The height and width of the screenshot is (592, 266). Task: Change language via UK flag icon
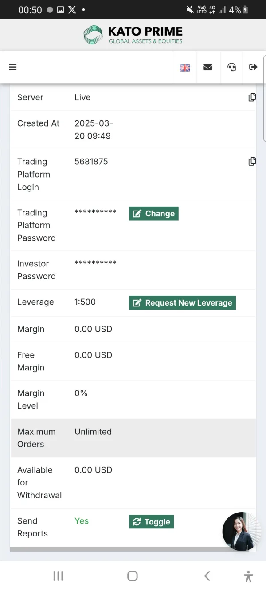185,68
